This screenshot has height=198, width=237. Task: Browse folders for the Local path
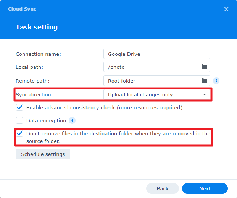pyautogui.click(x=204, y=67)
